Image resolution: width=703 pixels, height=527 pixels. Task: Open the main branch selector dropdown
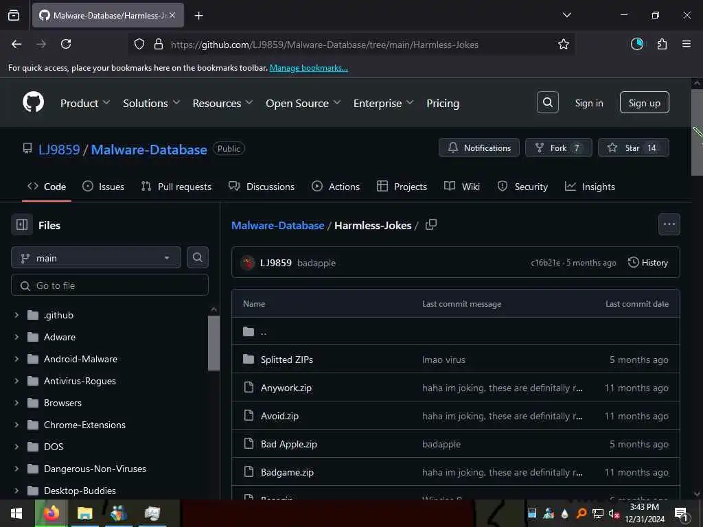[96, 258]
